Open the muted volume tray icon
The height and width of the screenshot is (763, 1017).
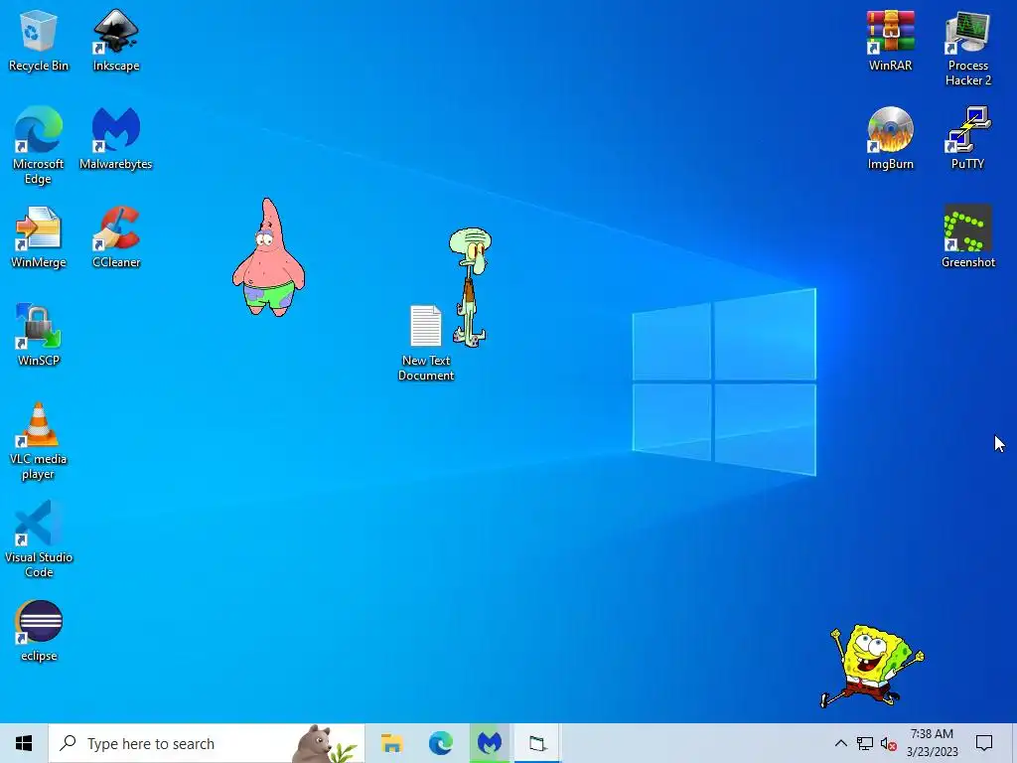889,743
